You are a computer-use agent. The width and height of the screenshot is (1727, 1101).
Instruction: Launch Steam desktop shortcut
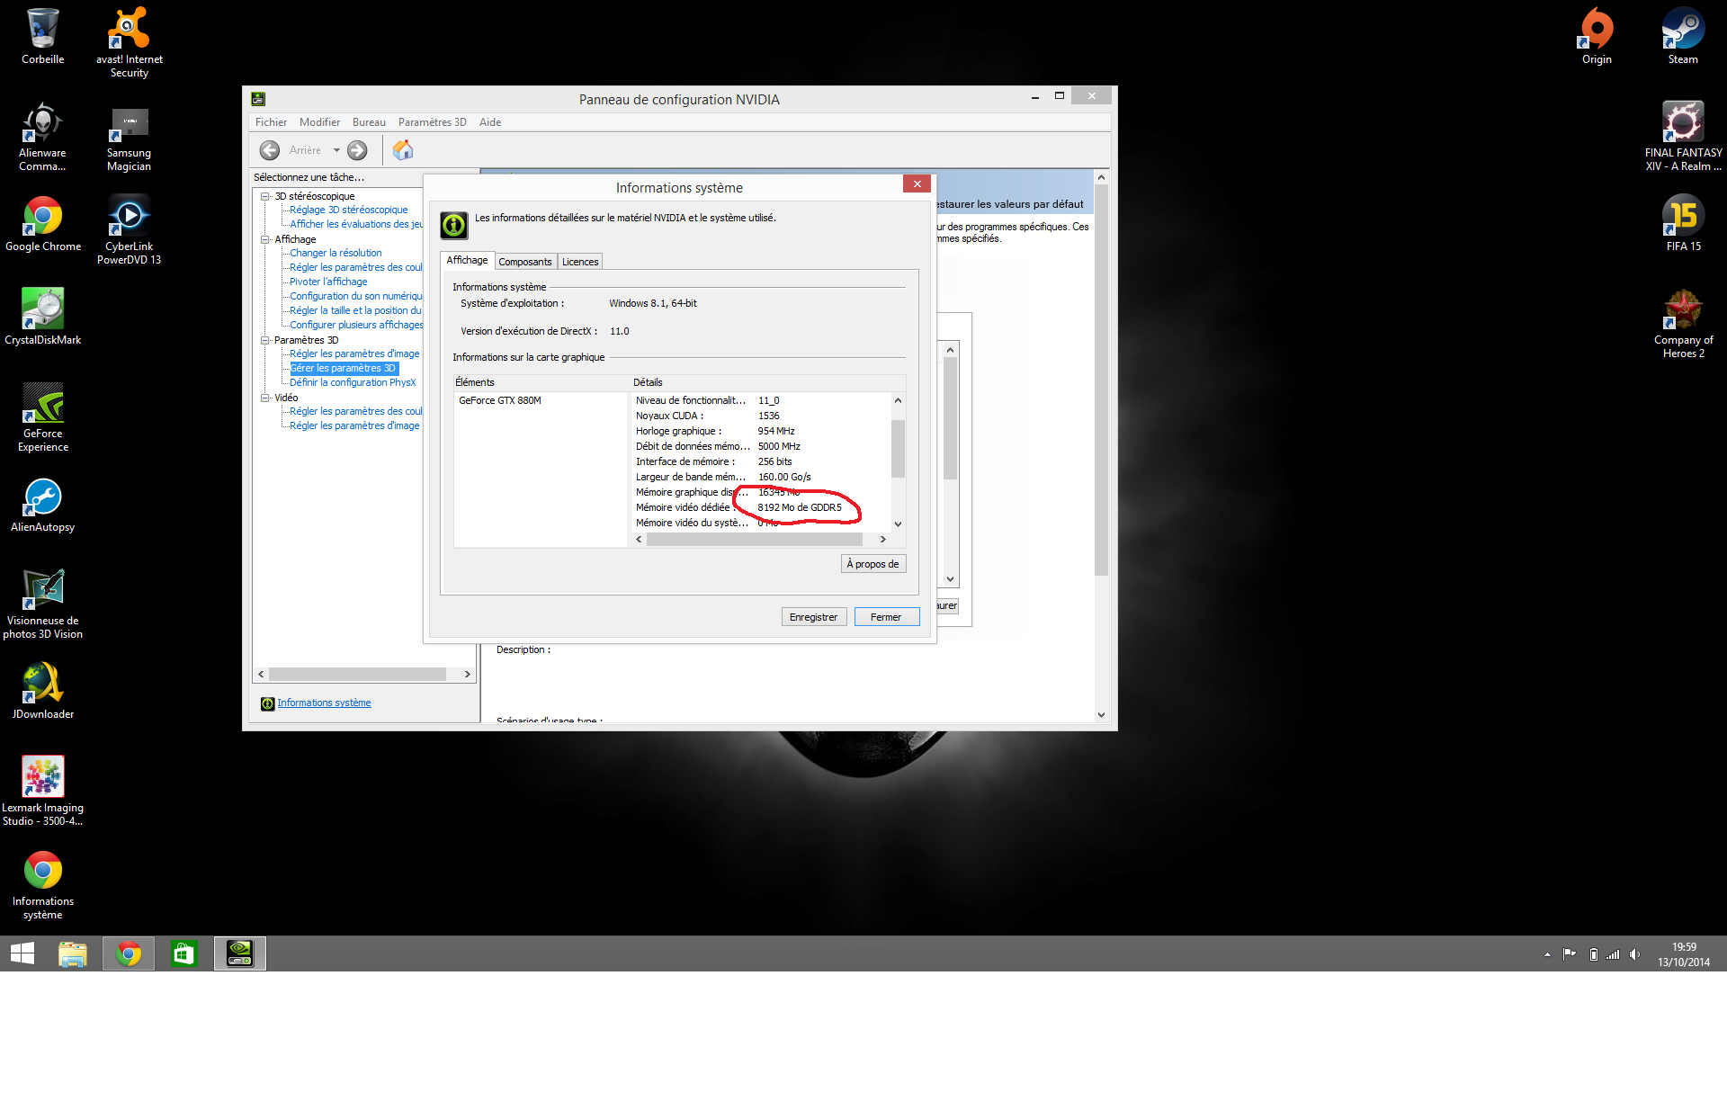(x=1683, y=36)
